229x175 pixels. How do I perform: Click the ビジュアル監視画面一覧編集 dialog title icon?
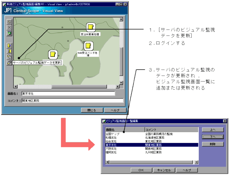tap(104, 121)
